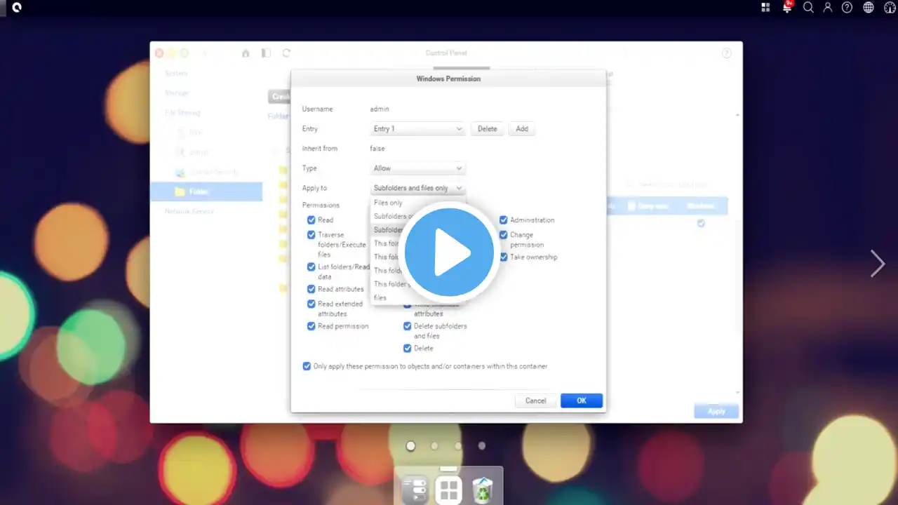Open the main menu logo in top-left corner
The image size is (898, 505).
pyautogui.click(x=16, y=8)
